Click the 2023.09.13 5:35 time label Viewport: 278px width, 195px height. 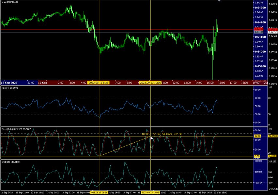[99, 83]
